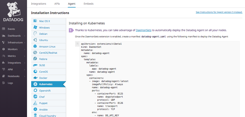Select SUSE platform label
The width and height of the screenshot is (245, 117).
[42, 65]
